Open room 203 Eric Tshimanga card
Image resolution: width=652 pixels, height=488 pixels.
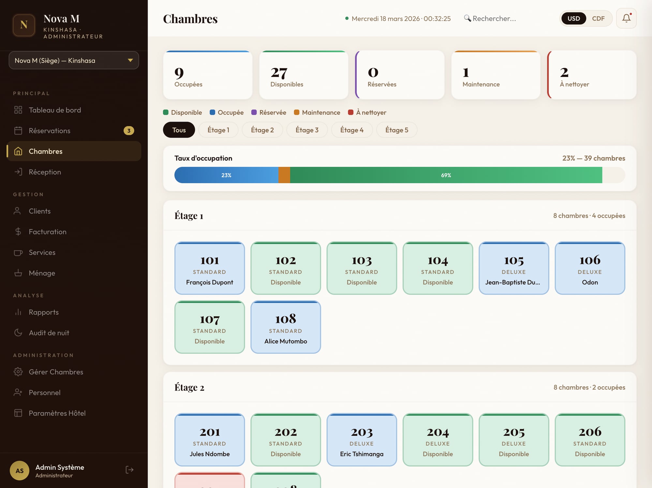tap(362, 440)
